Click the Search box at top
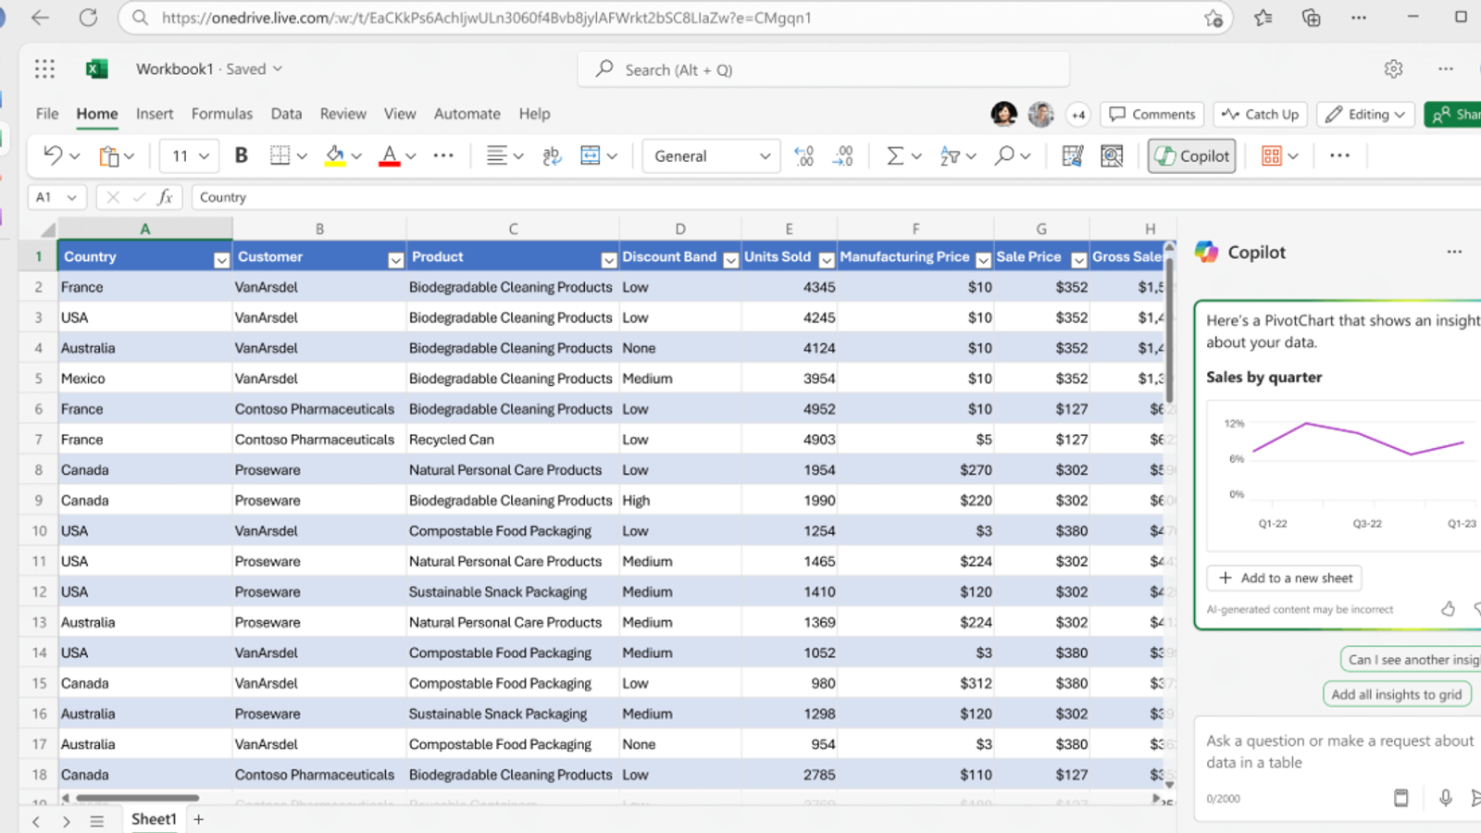 click(824, 69)
